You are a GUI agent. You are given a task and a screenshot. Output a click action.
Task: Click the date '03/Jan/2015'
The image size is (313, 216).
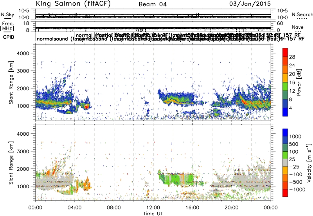coord(250,4)
